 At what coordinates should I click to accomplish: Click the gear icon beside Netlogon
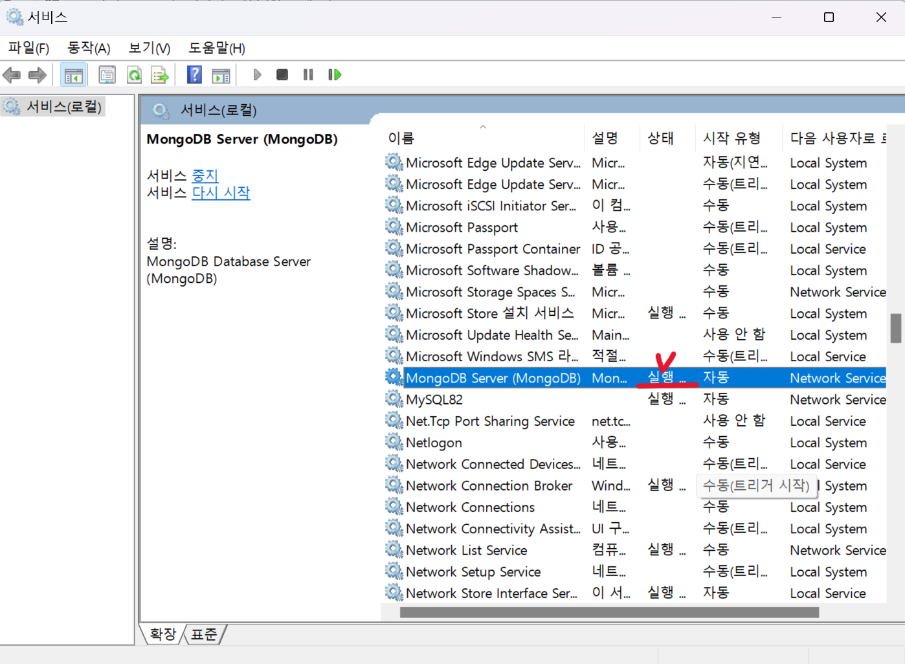click(394, 441)
